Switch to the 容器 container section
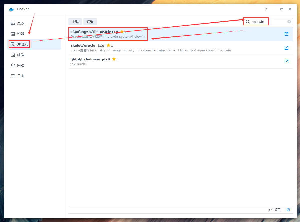Viewport: 300px width, 222px height. coord(20,34)
